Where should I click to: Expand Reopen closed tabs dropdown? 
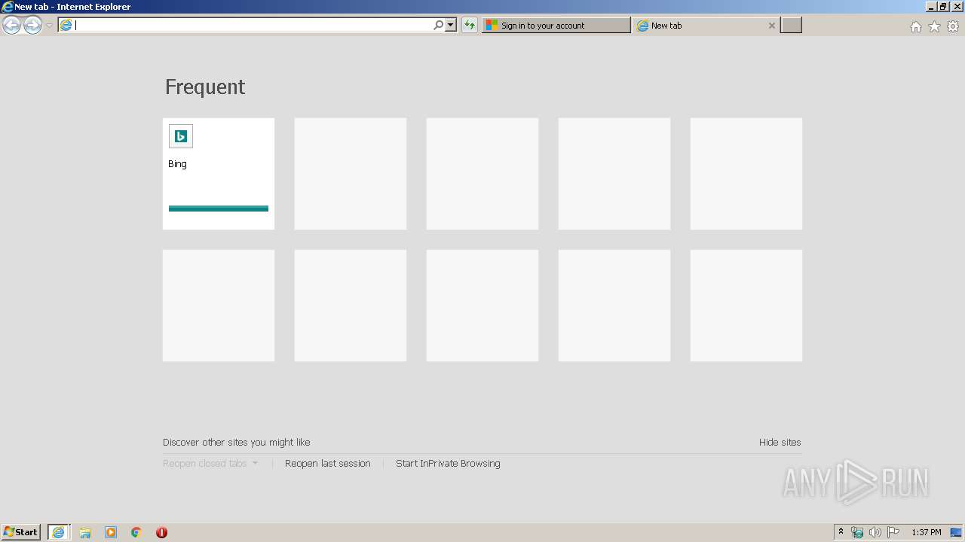[x=210, y=464]
